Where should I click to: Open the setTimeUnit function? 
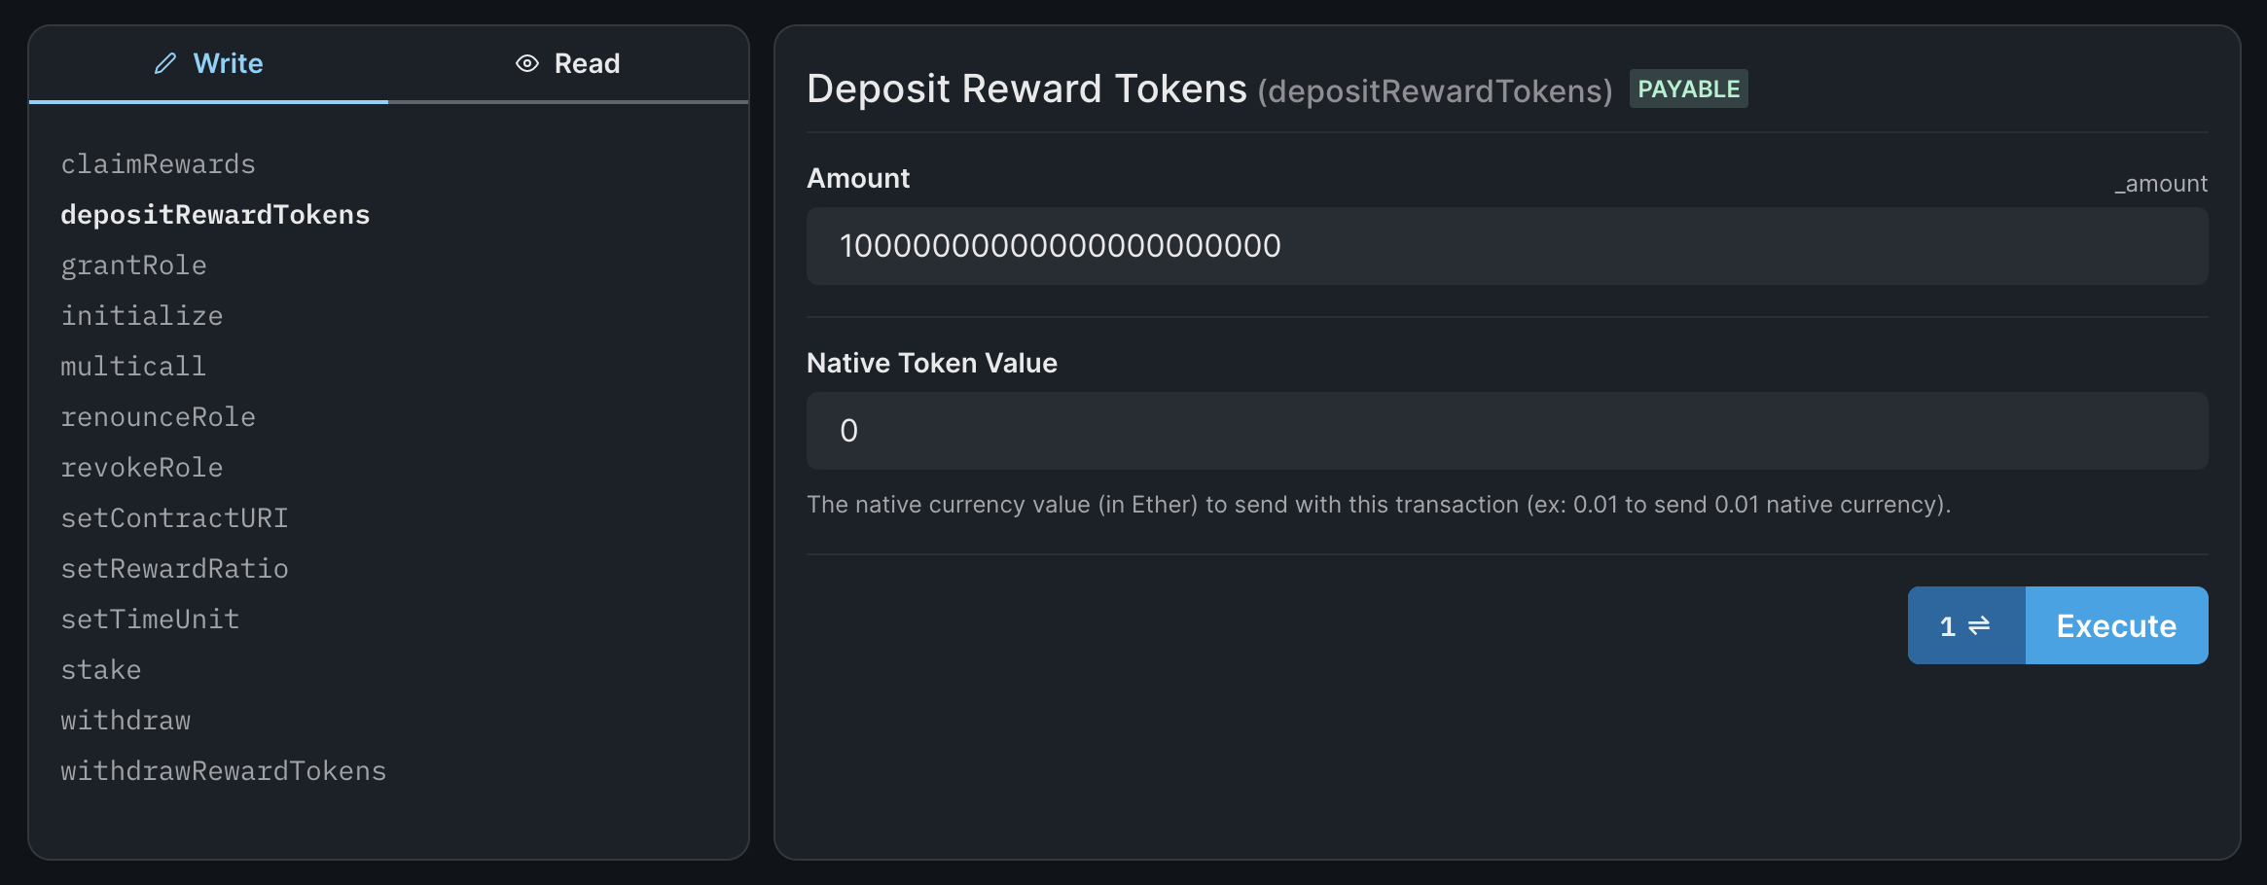point(150,619)
